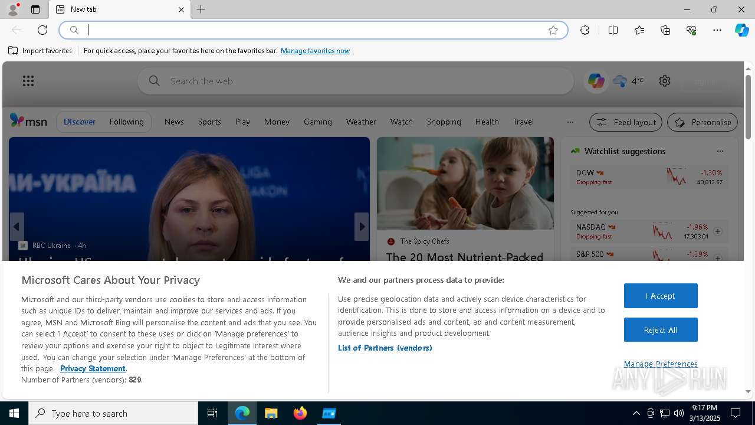Open Browser essentials heart icon
755x425 pixels.
[691, 30]
